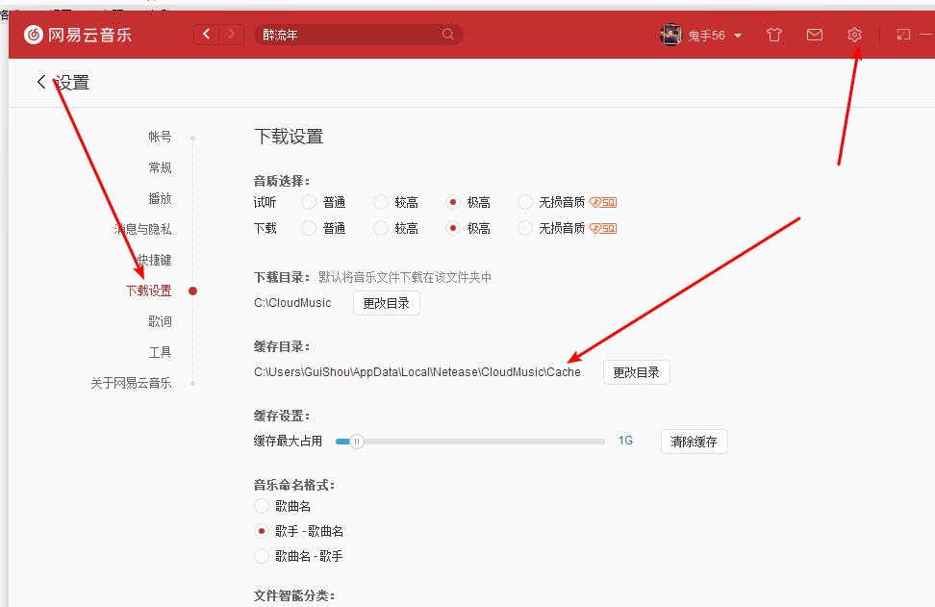Choose 歌曲名 - 歌手 naming format
The width and height of the screenshot is (935, 607).
[262, 556]
